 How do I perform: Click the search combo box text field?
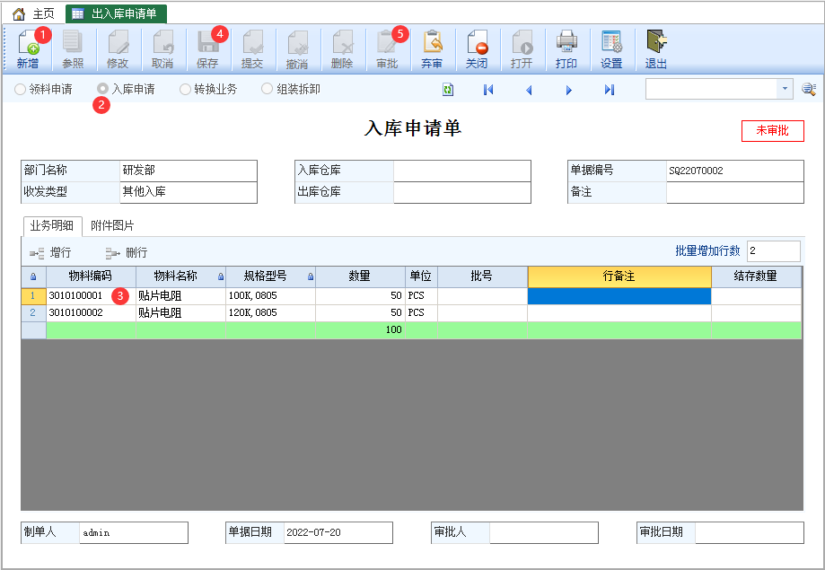(711, 89)
